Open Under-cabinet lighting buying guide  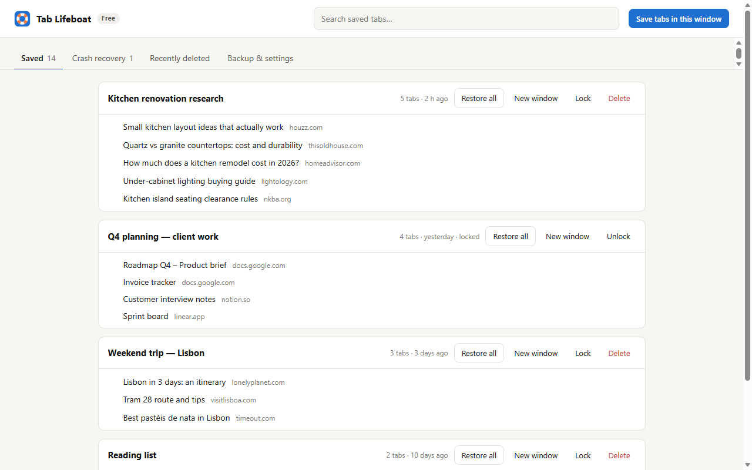[x=189, y=181]
